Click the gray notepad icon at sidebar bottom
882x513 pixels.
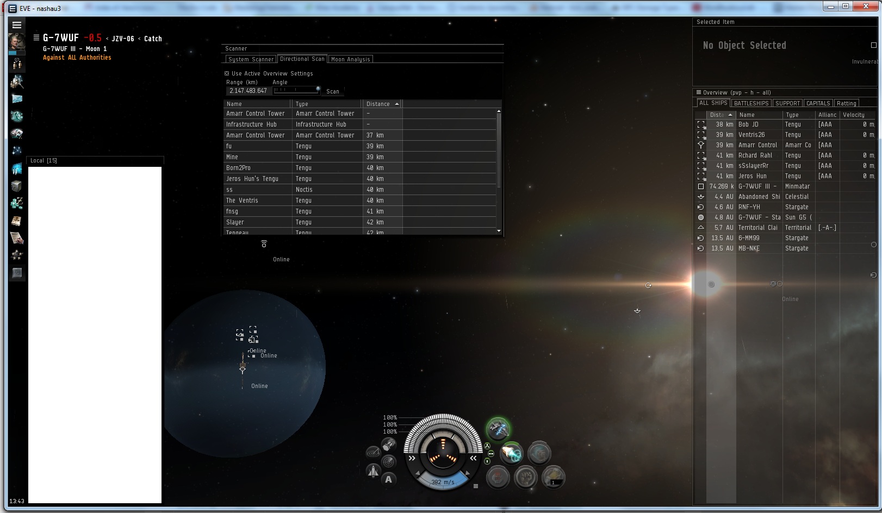click(17, 273)
